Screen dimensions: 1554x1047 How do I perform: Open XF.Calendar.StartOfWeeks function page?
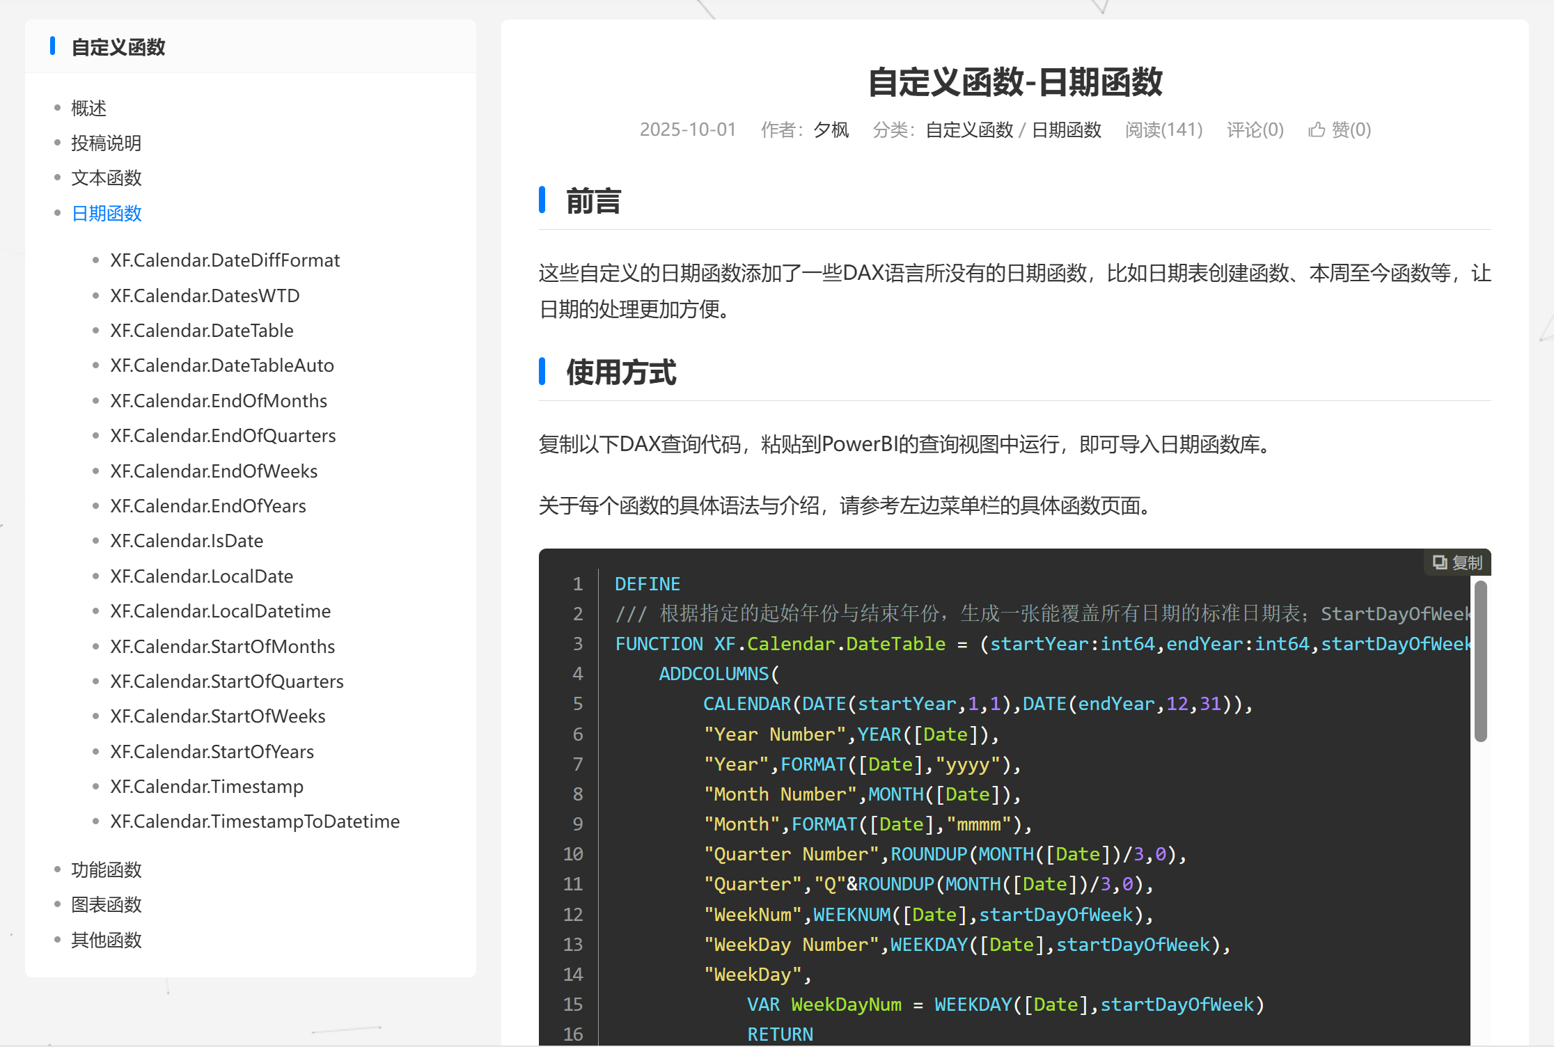[x=217, y=716]
